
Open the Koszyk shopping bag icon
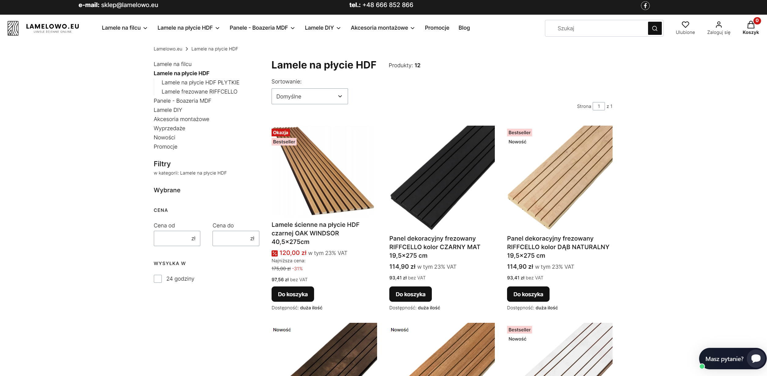750,25
